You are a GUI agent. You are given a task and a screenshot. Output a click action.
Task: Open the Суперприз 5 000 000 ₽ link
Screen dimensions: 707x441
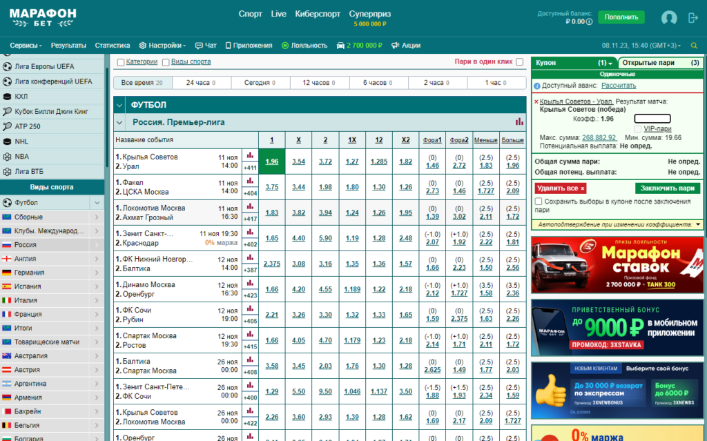click(x=370, y=19)
